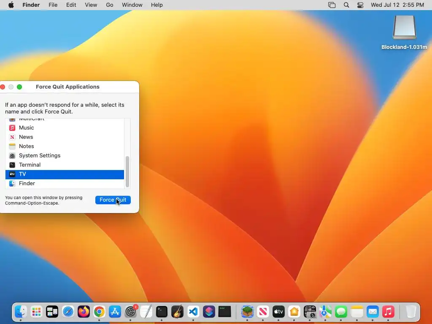Screen dimensions: 432x324
Task: Open the Apple menu
Action: (x=11, y=5)
